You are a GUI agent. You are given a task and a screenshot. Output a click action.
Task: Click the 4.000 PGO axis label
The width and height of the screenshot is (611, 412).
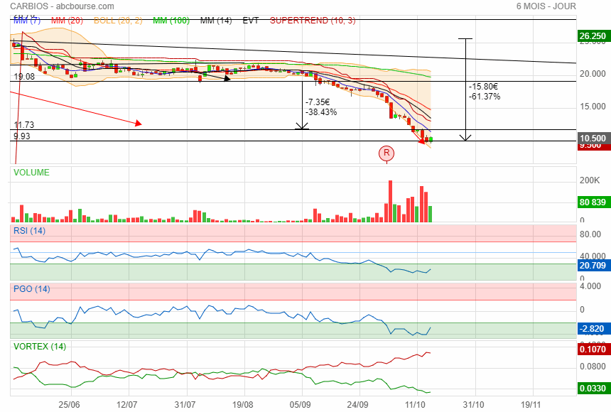(590, 286)
